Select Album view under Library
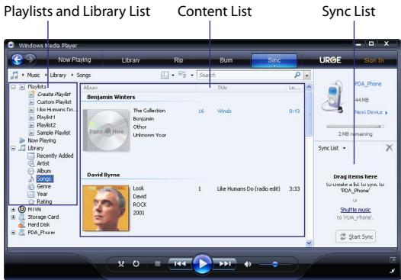401x280 pixels. 44,171
